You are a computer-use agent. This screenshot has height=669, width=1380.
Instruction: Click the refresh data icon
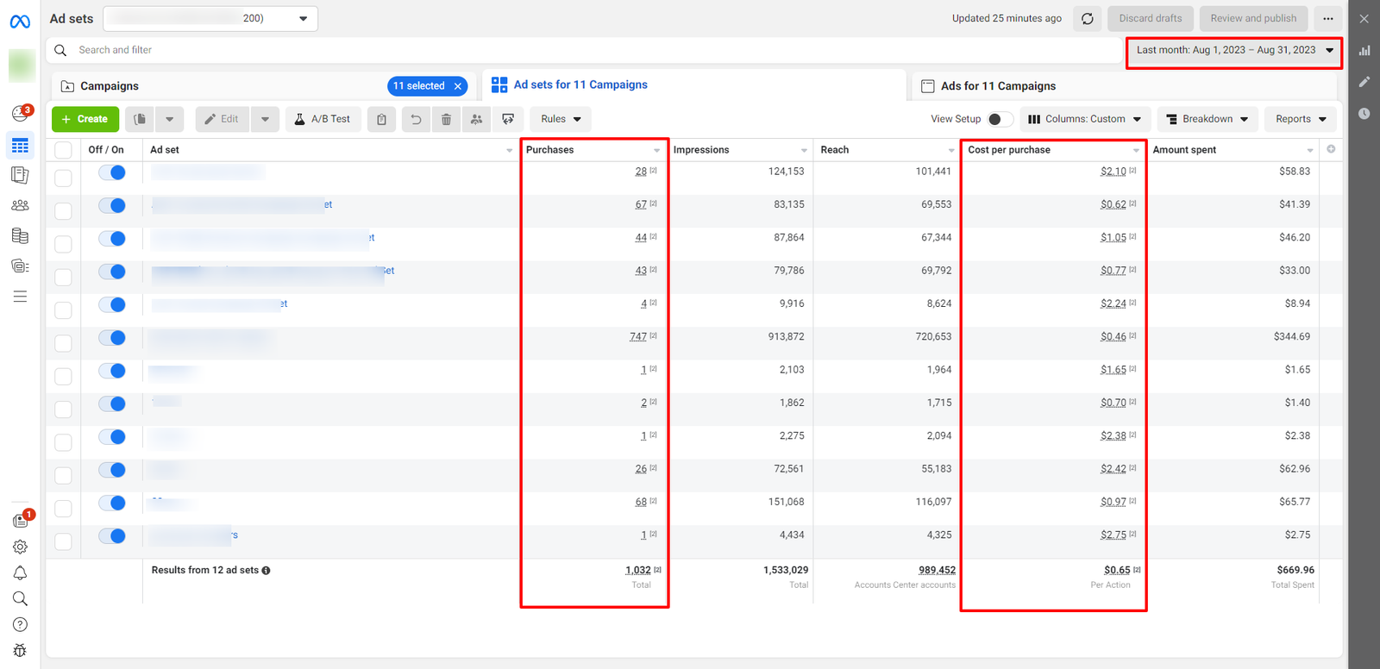tap(1088, 19)
